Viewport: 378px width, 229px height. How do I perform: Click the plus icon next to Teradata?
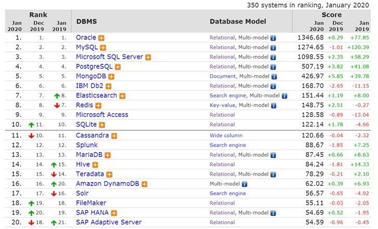(109, 174)
